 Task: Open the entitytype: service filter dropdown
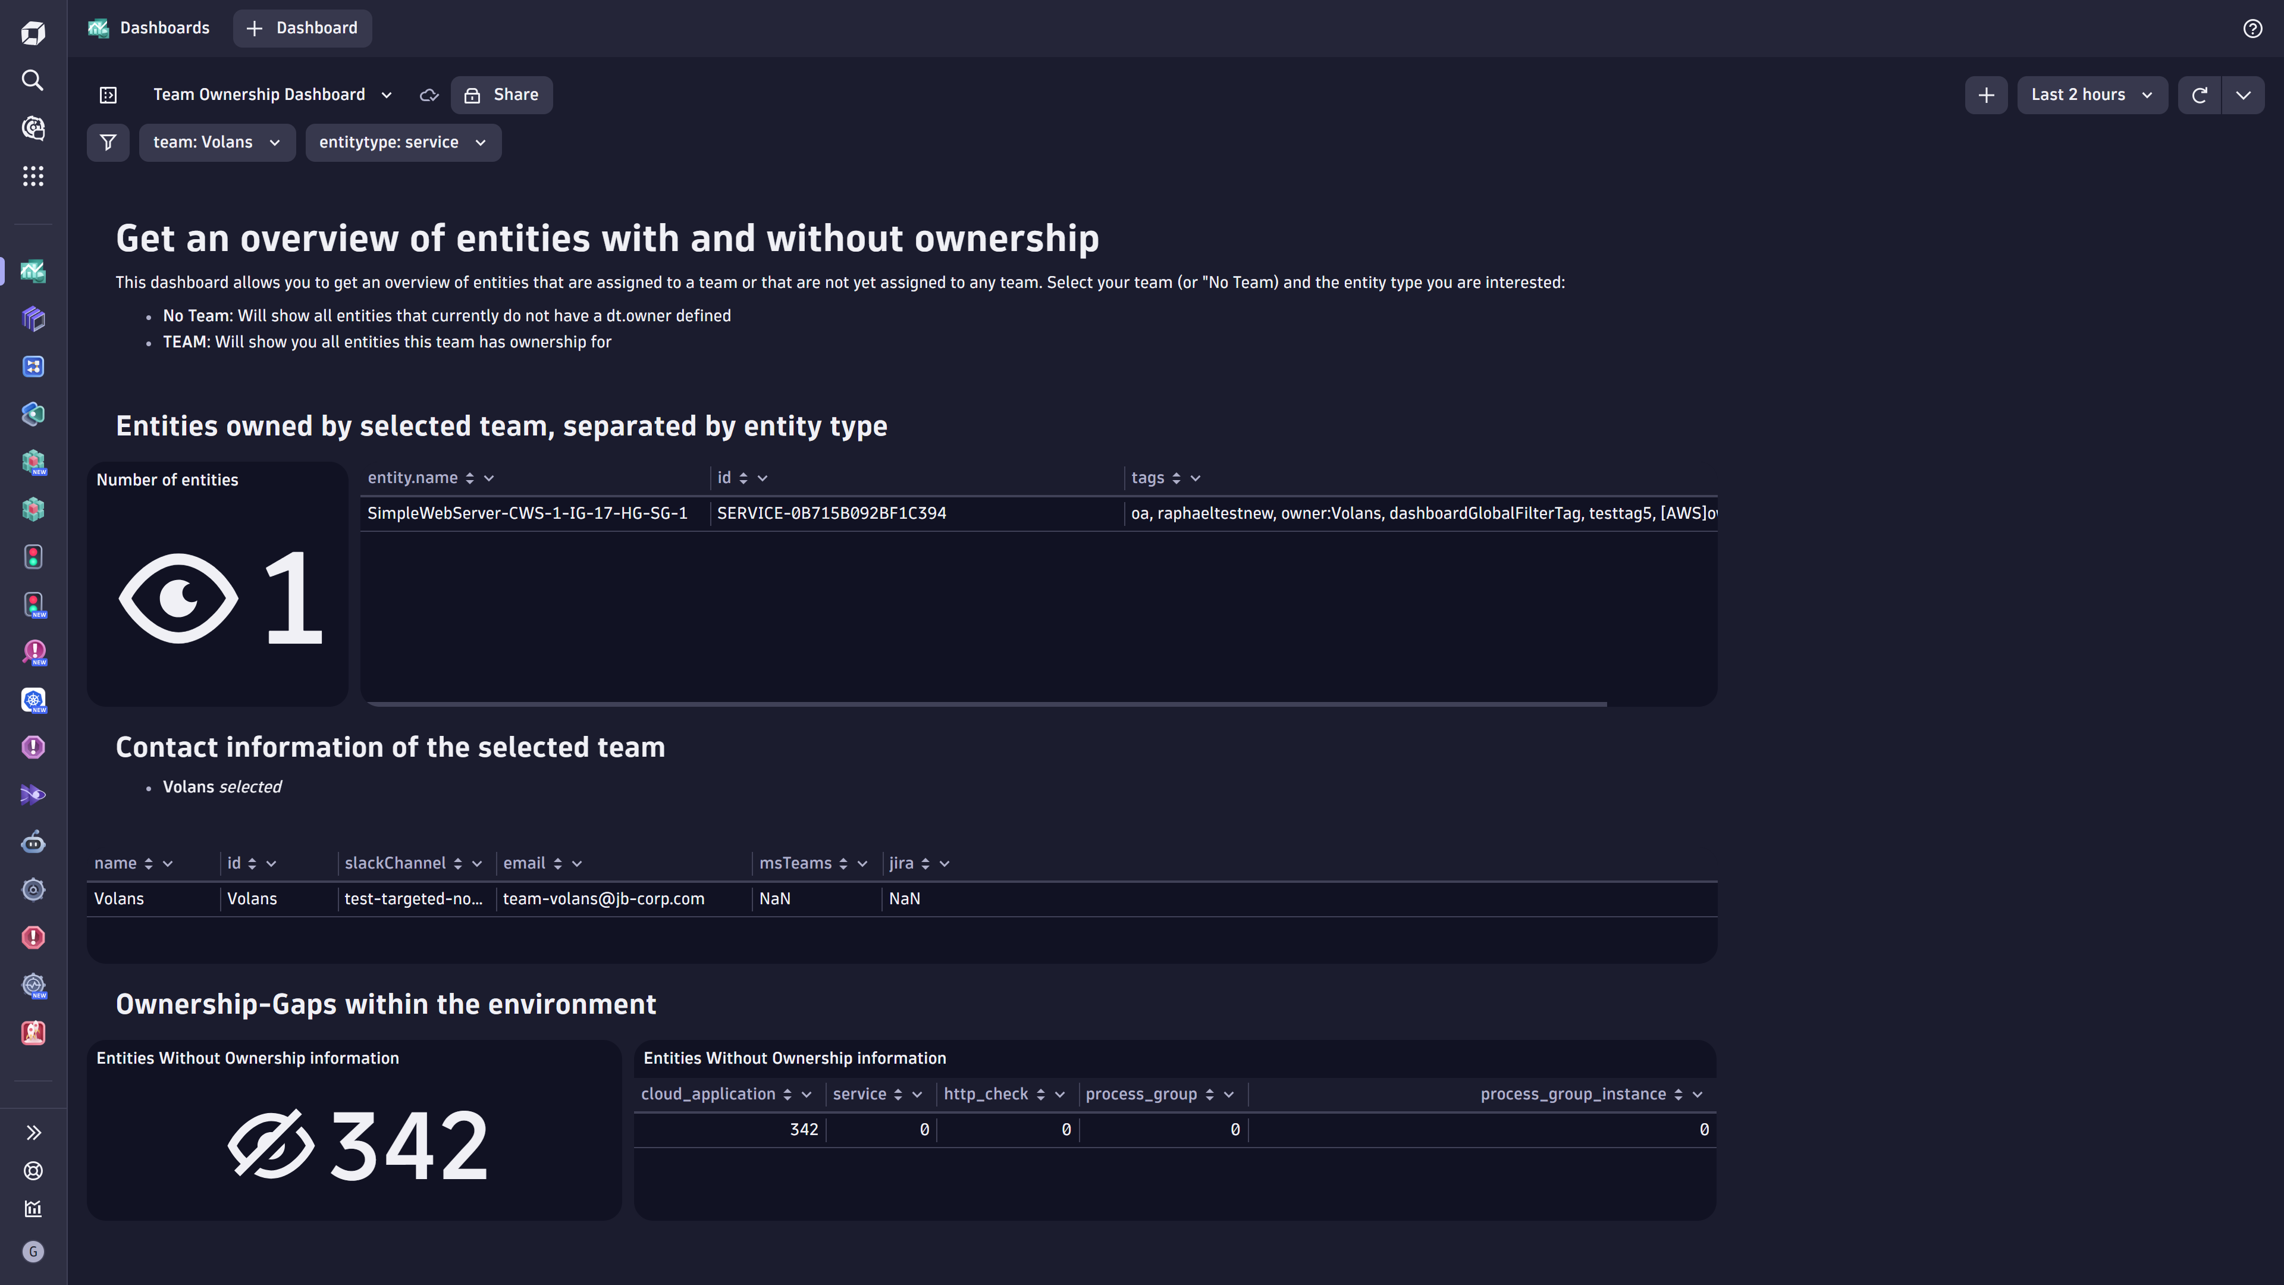(403, 142)
